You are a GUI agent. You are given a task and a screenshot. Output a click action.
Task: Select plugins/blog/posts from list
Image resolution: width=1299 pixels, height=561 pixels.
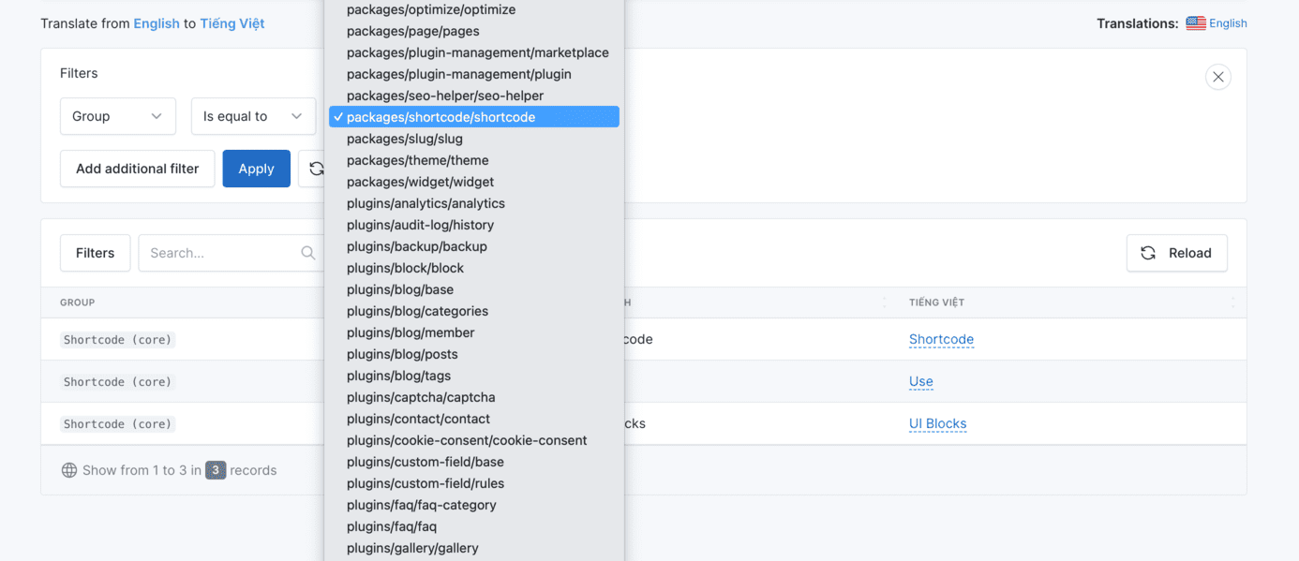coord(402,354)
